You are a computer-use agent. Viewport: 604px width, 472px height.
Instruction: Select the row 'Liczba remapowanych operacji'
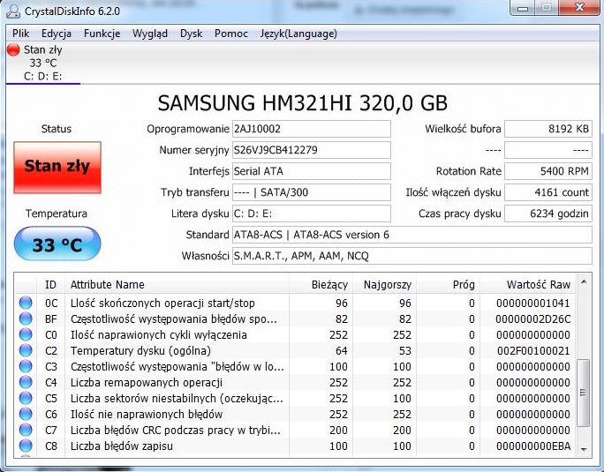click(x=295, y=382)
